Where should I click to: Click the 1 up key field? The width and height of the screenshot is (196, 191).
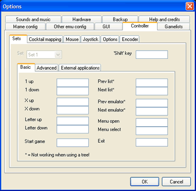[x=73, y=82]
